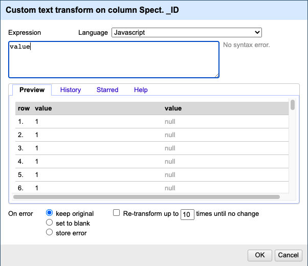Click the row number 2. in the preview
Image resolution: width=308 pixels, height=266 pixels.
click(x=20, y=135)
